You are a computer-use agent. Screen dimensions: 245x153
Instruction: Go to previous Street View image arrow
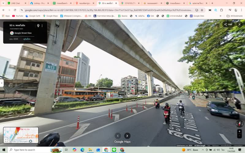[x=118, y=136]
